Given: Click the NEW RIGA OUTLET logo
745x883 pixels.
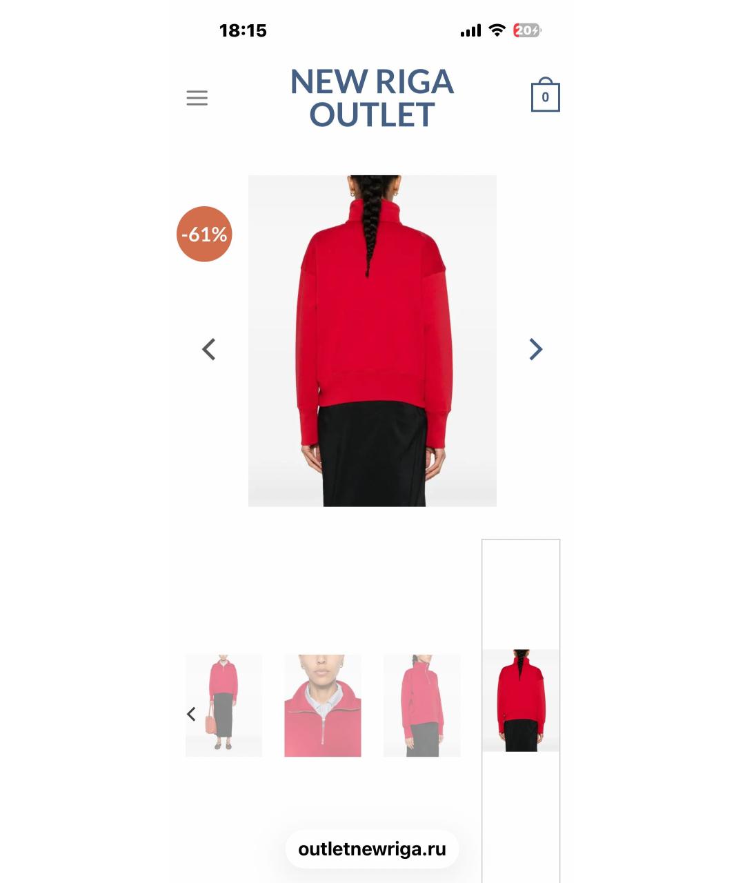Looking at the screenshot, I should 372,98.
